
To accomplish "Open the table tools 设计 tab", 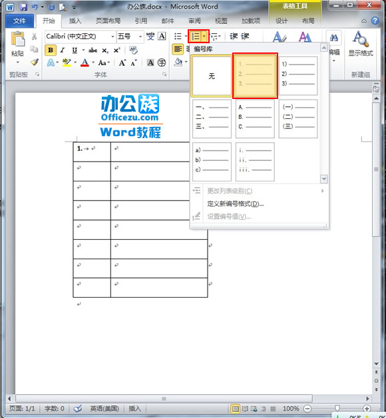I will (x=282, y=21).
